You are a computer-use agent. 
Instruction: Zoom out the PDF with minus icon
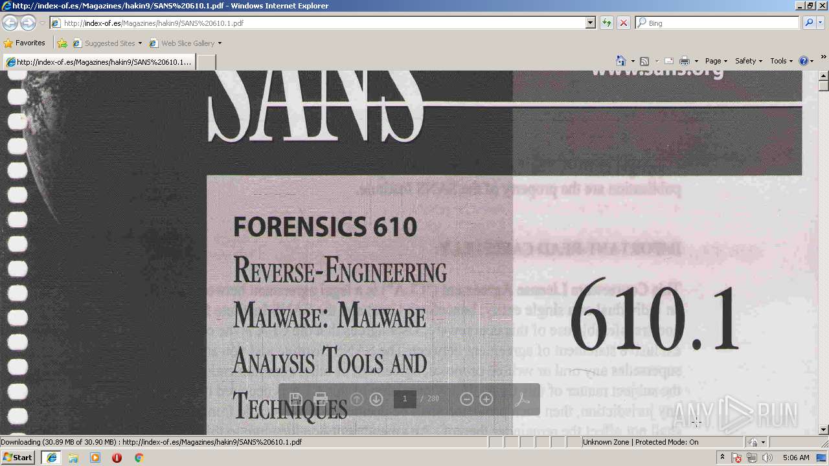466,399
